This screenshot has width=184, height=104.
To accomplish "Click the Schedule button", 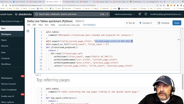I will tap(164, 23).
